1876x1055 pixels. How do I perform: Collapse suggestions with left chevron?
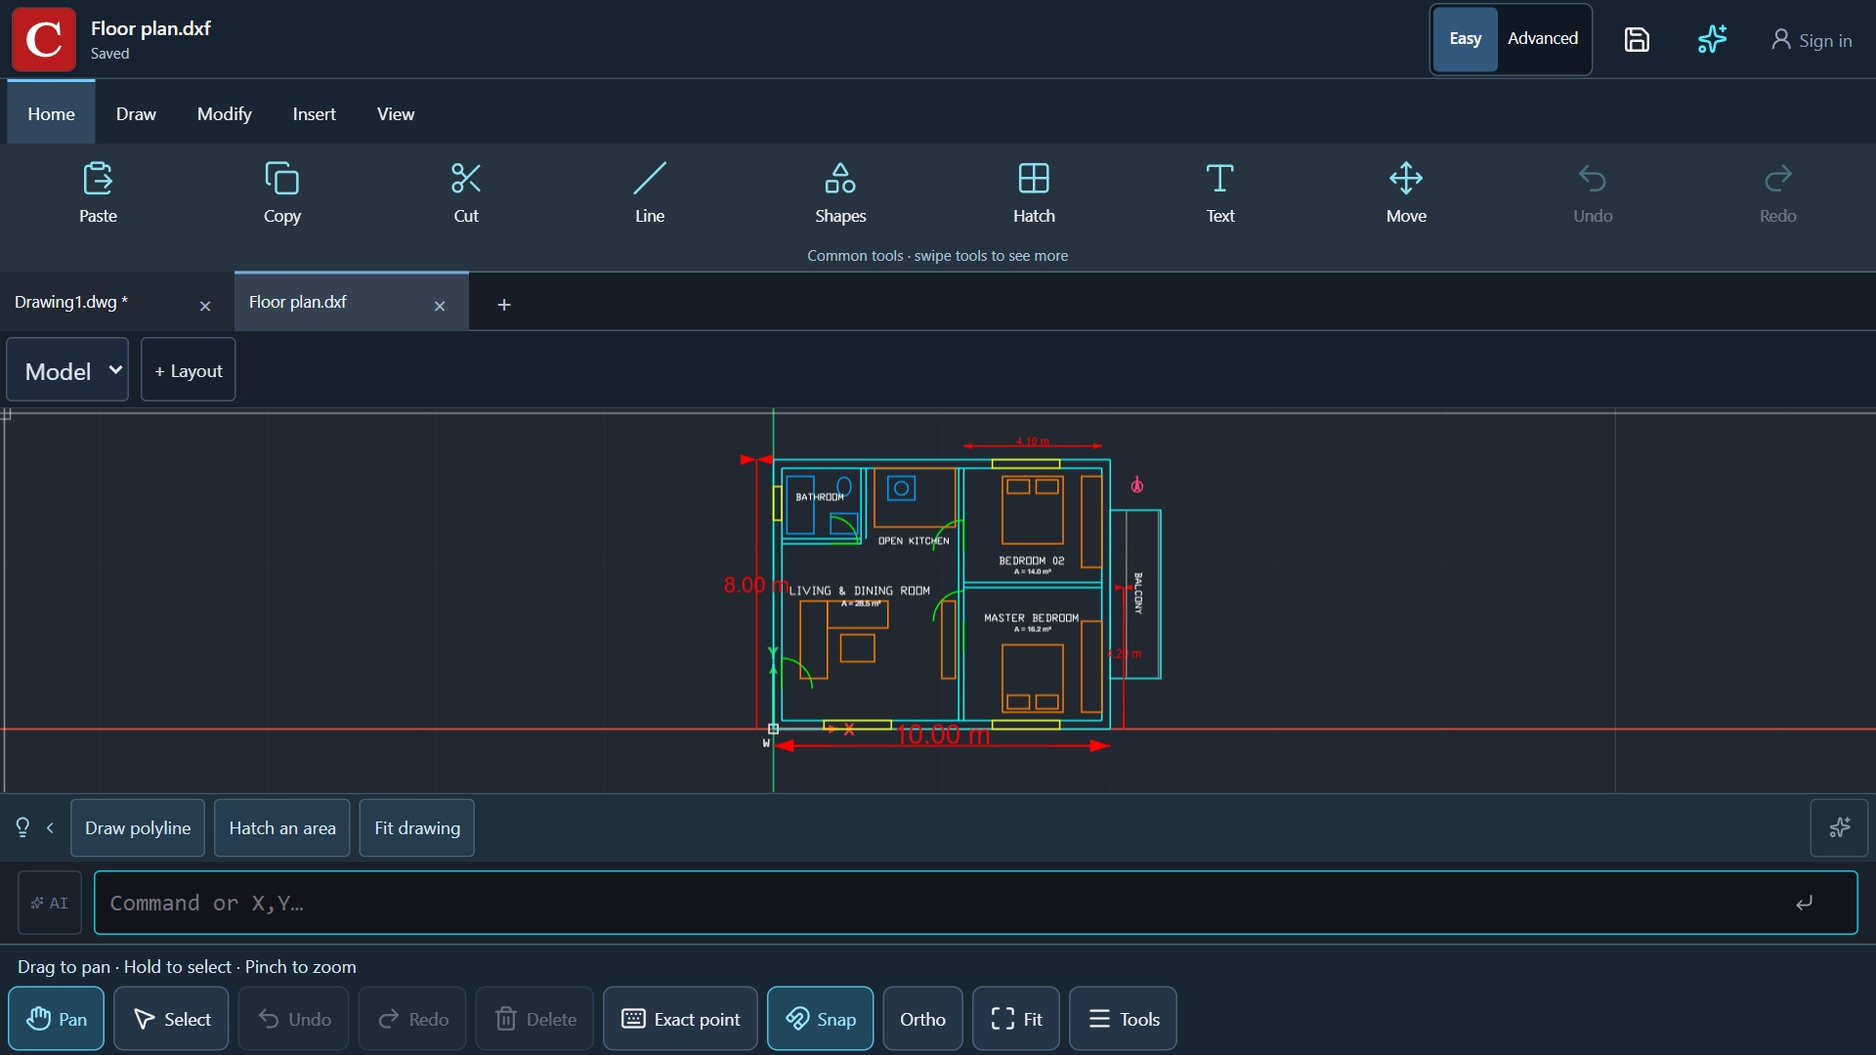[x=50, y=827]
